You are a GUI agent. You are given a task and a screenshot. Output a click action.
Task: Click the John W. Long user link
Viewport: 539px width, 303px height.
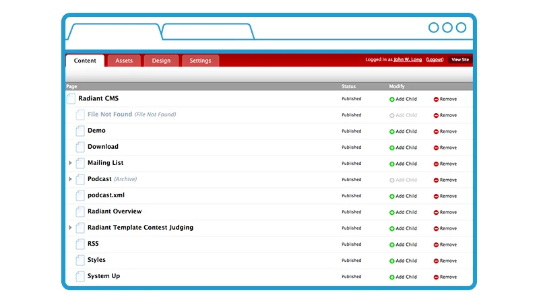tap(408, 59)
